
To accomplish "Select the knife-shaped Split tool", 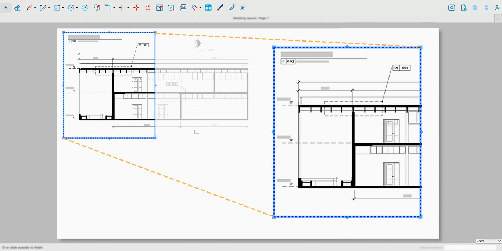I will tap(232, 8).
